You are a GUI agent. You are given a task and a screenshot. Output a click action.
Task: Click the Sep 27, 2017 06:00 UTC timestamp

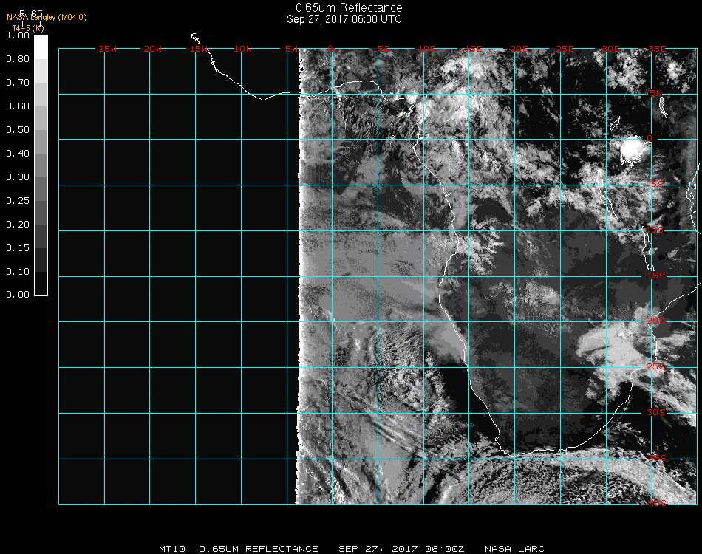344,19
